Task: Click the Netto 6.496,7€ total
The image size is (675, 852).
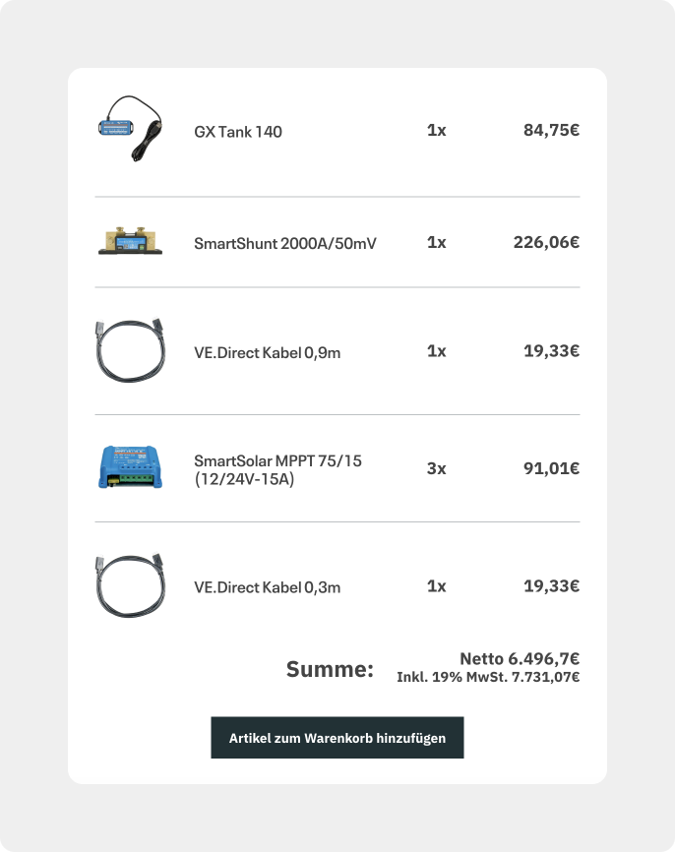Action: 519,659
